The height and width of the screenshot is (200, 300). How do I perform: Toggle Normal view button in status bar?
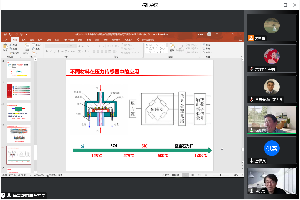tap(186, 175)
